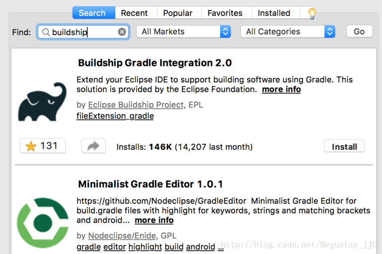Open the lightbulb news tab
This screenshot has width=382, height=254.
pyautogui.click(x=312, y=13)
